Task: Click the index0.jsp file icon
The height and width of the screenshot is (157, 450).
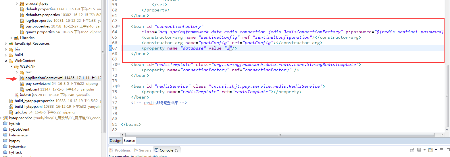Action: (17, 95)
